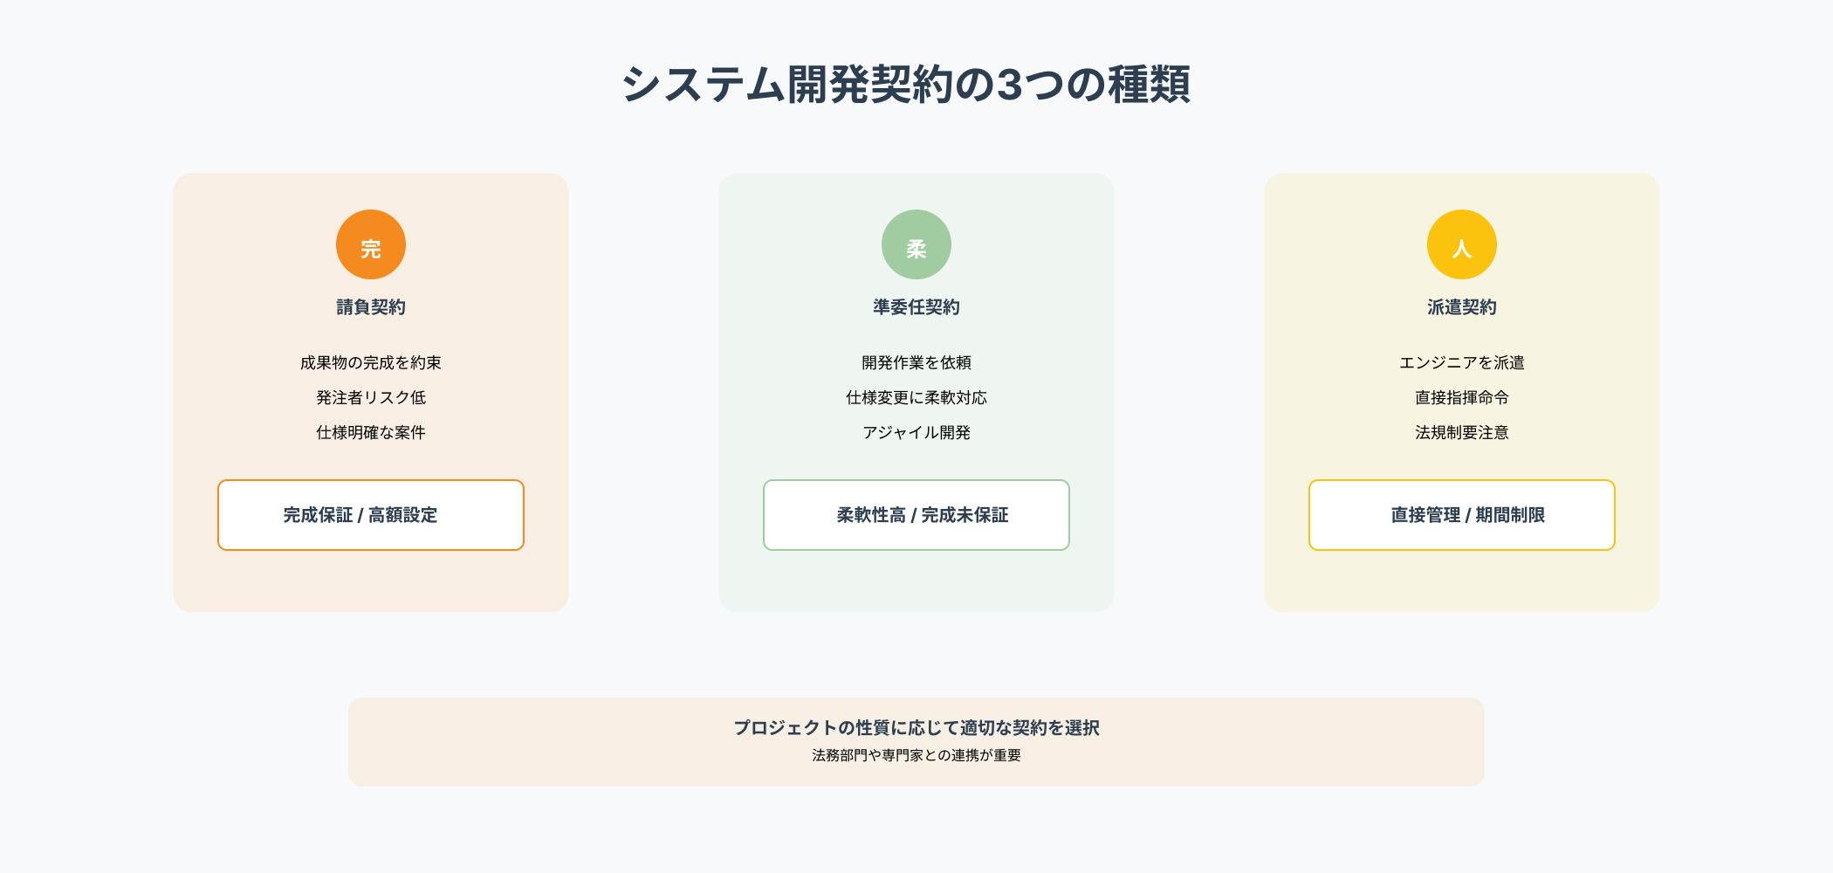Select the 準委任契約 card heading
Screen dimensions: 1833x873
tap(916, 307)
